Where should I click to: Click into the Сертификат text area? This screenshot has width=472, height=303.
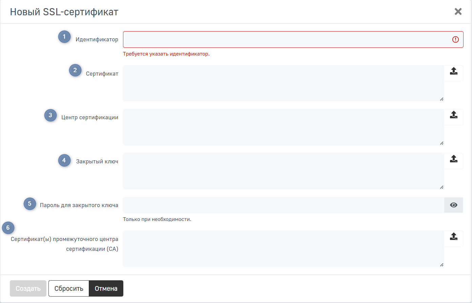click(x=283, y=83)
